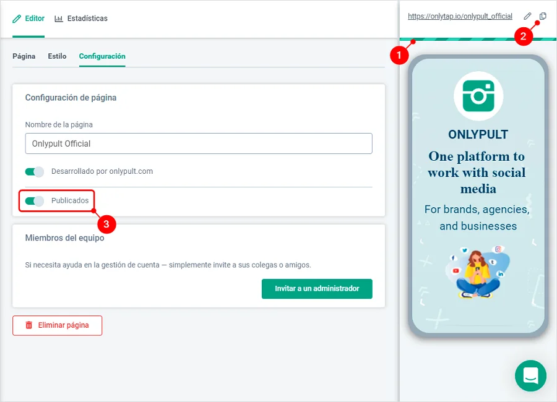557x402 pixels.
Task: Click the trash icon in Eliminar página
Action: [28, 325]
